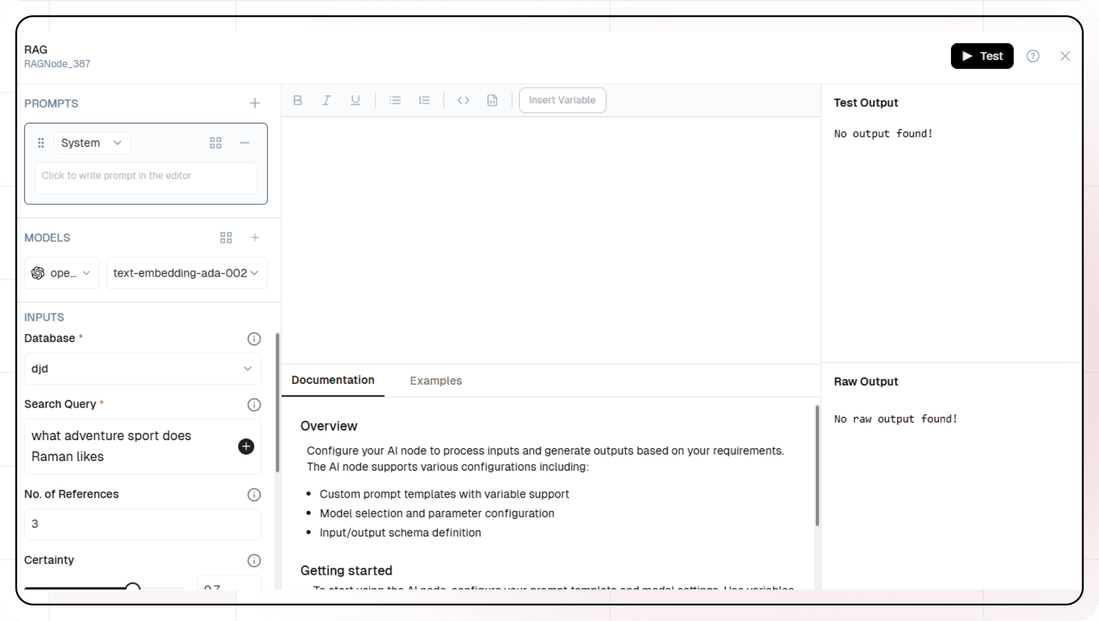Add search query variable with plus circle
This screenshot has height=621, width=1099.
(x=246, y=446)
